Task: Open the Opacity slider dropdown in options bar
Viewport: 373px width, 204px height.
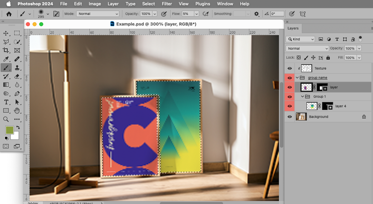Action: coord(155,14)
